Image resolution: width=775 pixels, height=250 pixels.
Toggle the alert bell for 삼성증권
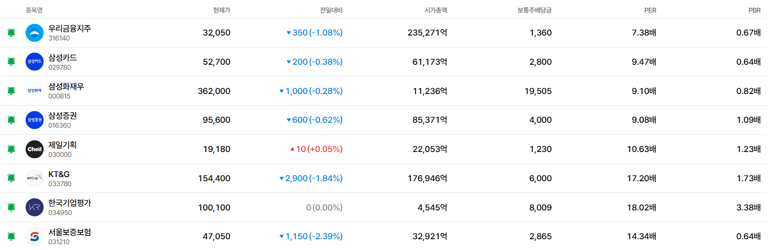tap(11, 120)
